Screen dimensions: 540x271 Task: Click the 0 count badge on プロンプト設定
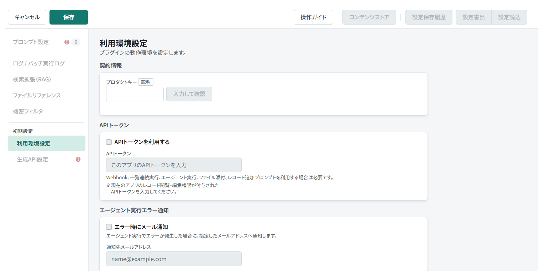pos(75,42)
